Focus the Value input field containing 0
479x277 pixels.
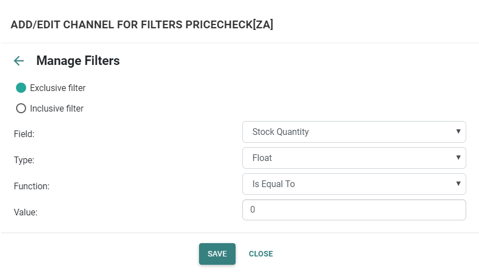[x=354, y=210]
